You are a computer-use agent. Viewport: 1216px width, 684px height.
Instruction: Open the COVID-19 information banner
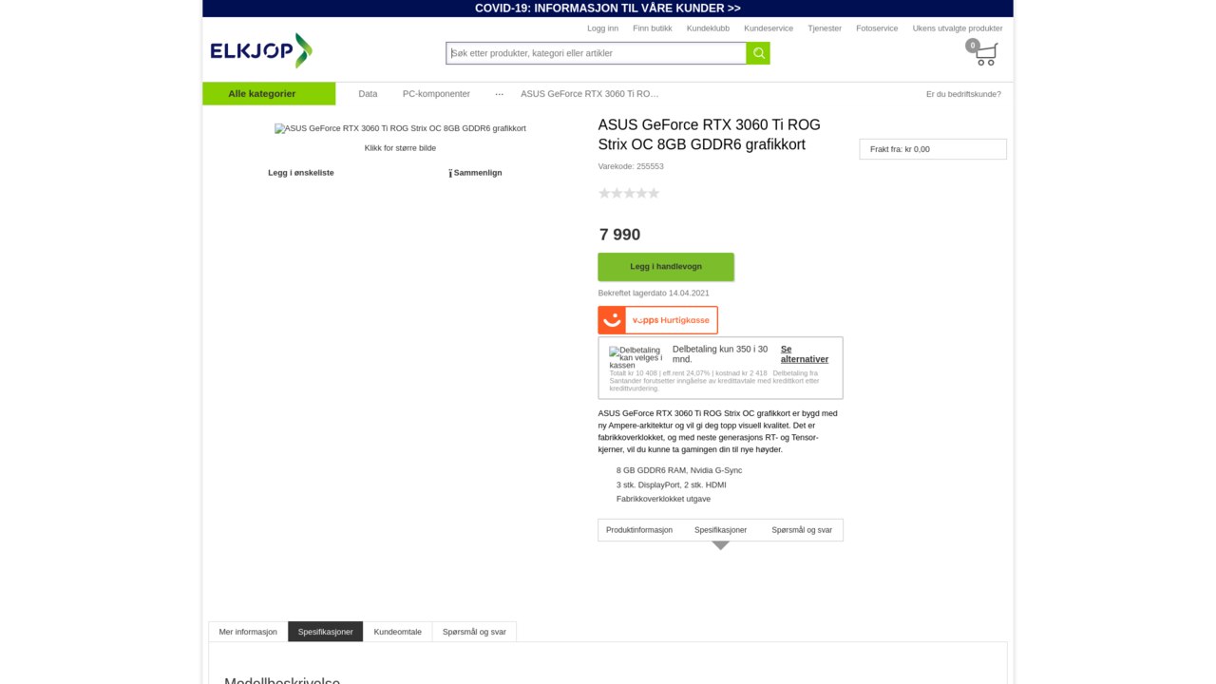[608, 9]
